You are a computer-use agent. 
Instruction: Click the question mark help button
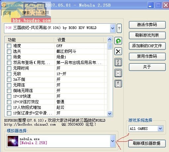tap(119, 28)
